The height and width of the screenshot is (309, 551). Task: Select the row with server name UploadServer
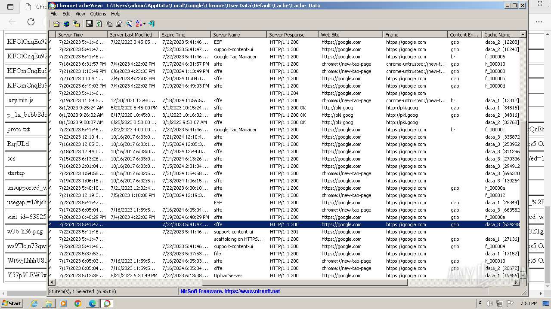284,276
